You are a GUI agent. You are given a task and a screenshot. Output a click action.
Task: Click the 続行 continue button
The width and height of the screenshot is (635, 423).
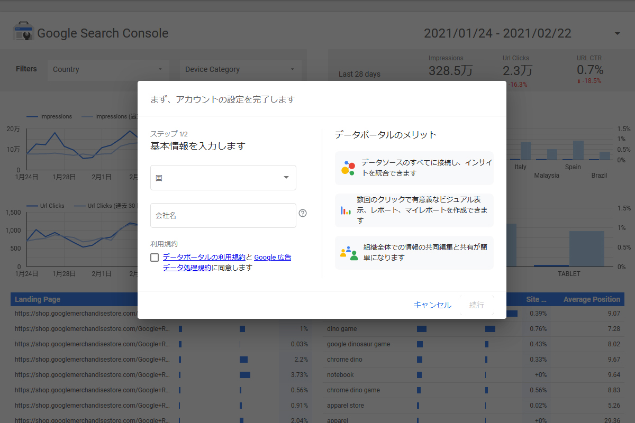click(x=476, y=305)
